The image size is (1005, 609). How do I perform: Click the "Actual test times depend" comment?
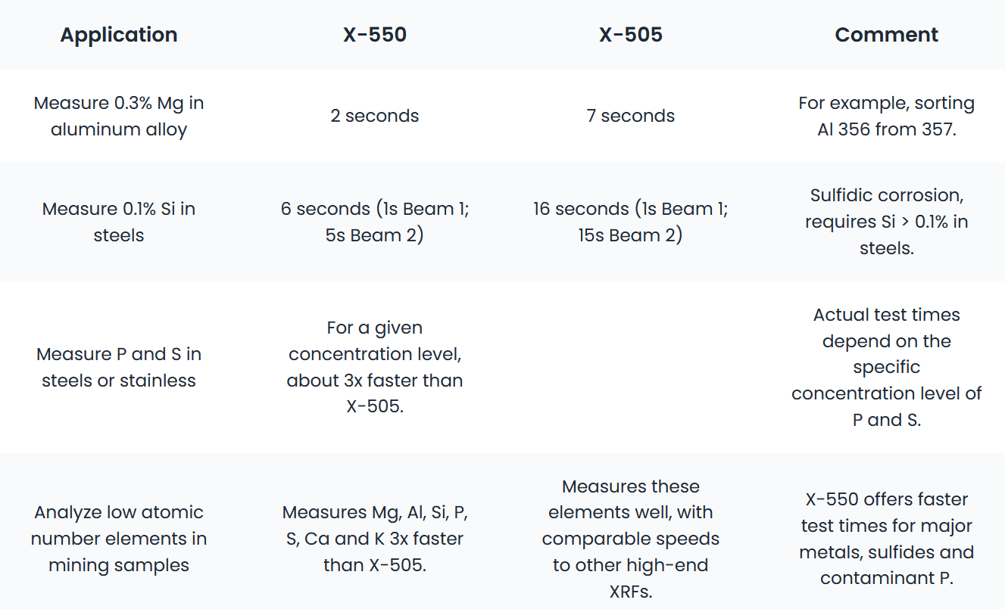click(886, 367)
